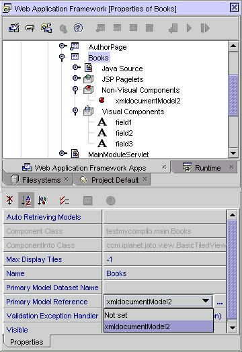Click the Visual Components box icon
Screen dimensions: 242x352
[88, 111]
